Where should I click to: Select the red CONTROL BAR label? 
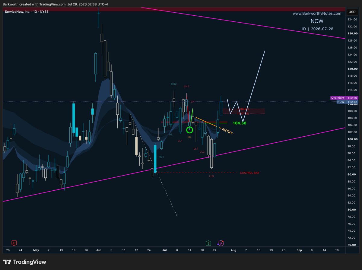coord(249,173)
